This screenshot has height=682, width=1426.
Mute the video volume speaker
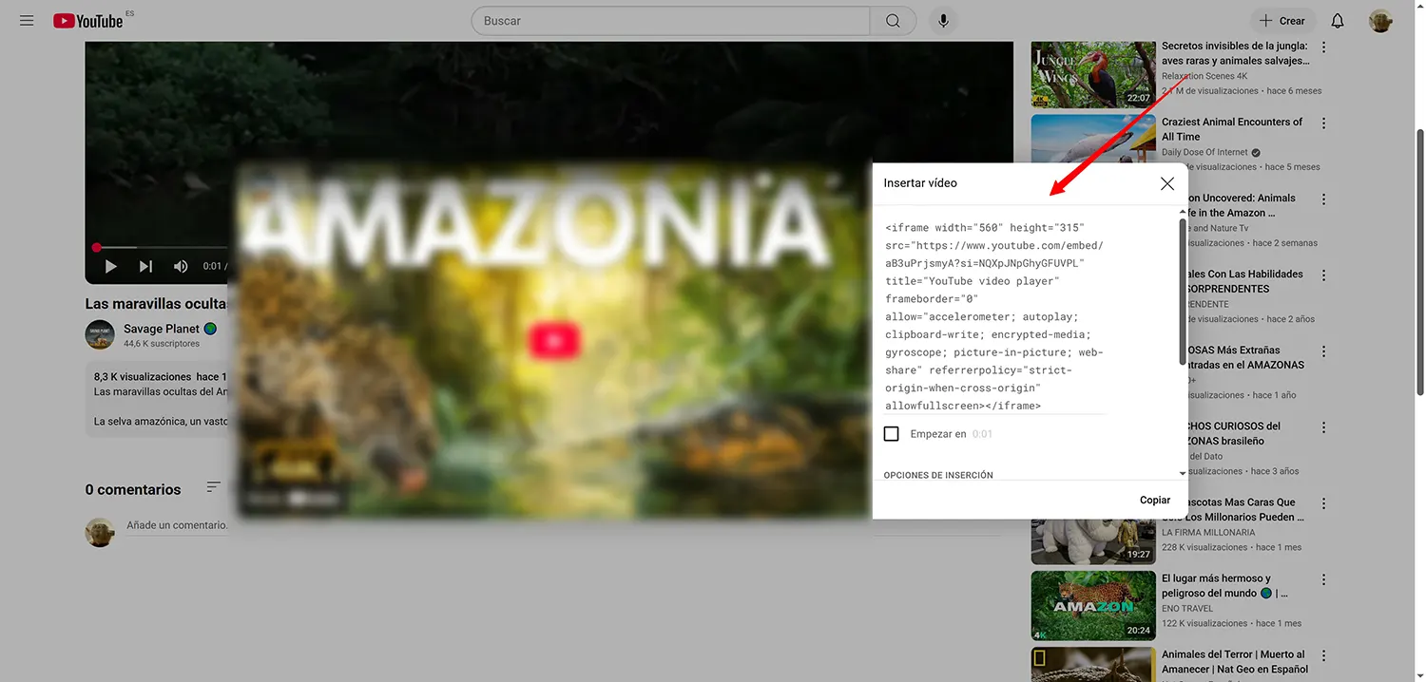(181, 267)
